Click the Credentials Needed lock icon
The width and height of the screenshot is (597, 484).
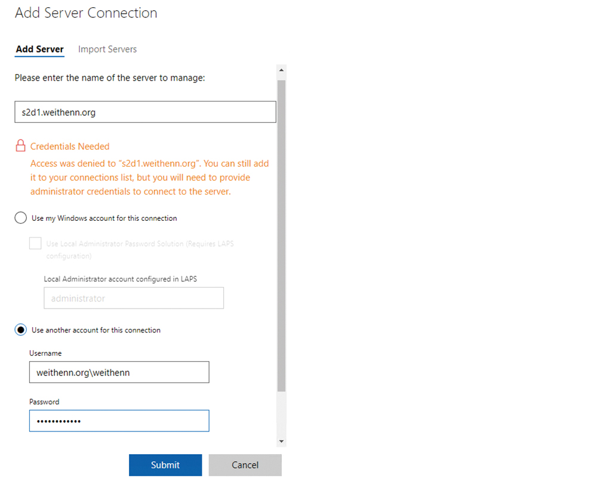[x=20, y=146]
